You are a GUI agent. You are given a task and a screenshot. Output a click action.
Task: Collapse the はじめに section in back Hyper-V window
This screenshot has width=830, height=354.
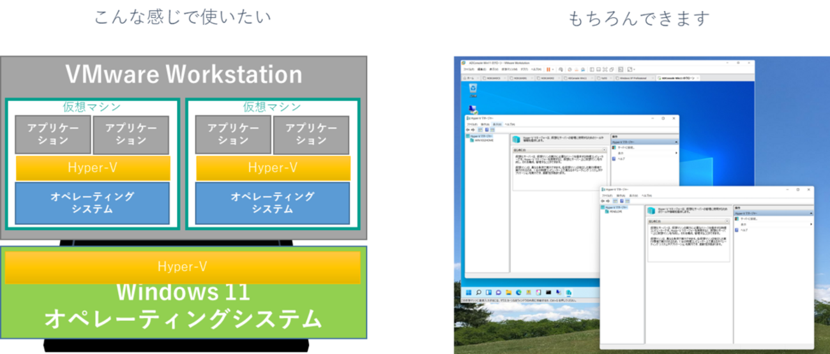604,150
